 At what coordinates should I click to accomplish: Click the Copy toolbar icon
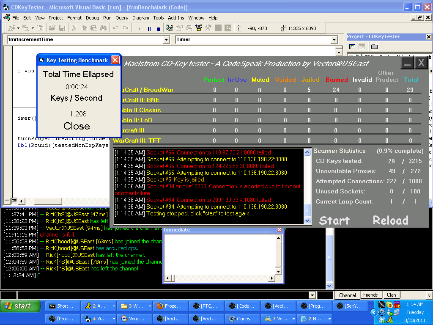84,28
